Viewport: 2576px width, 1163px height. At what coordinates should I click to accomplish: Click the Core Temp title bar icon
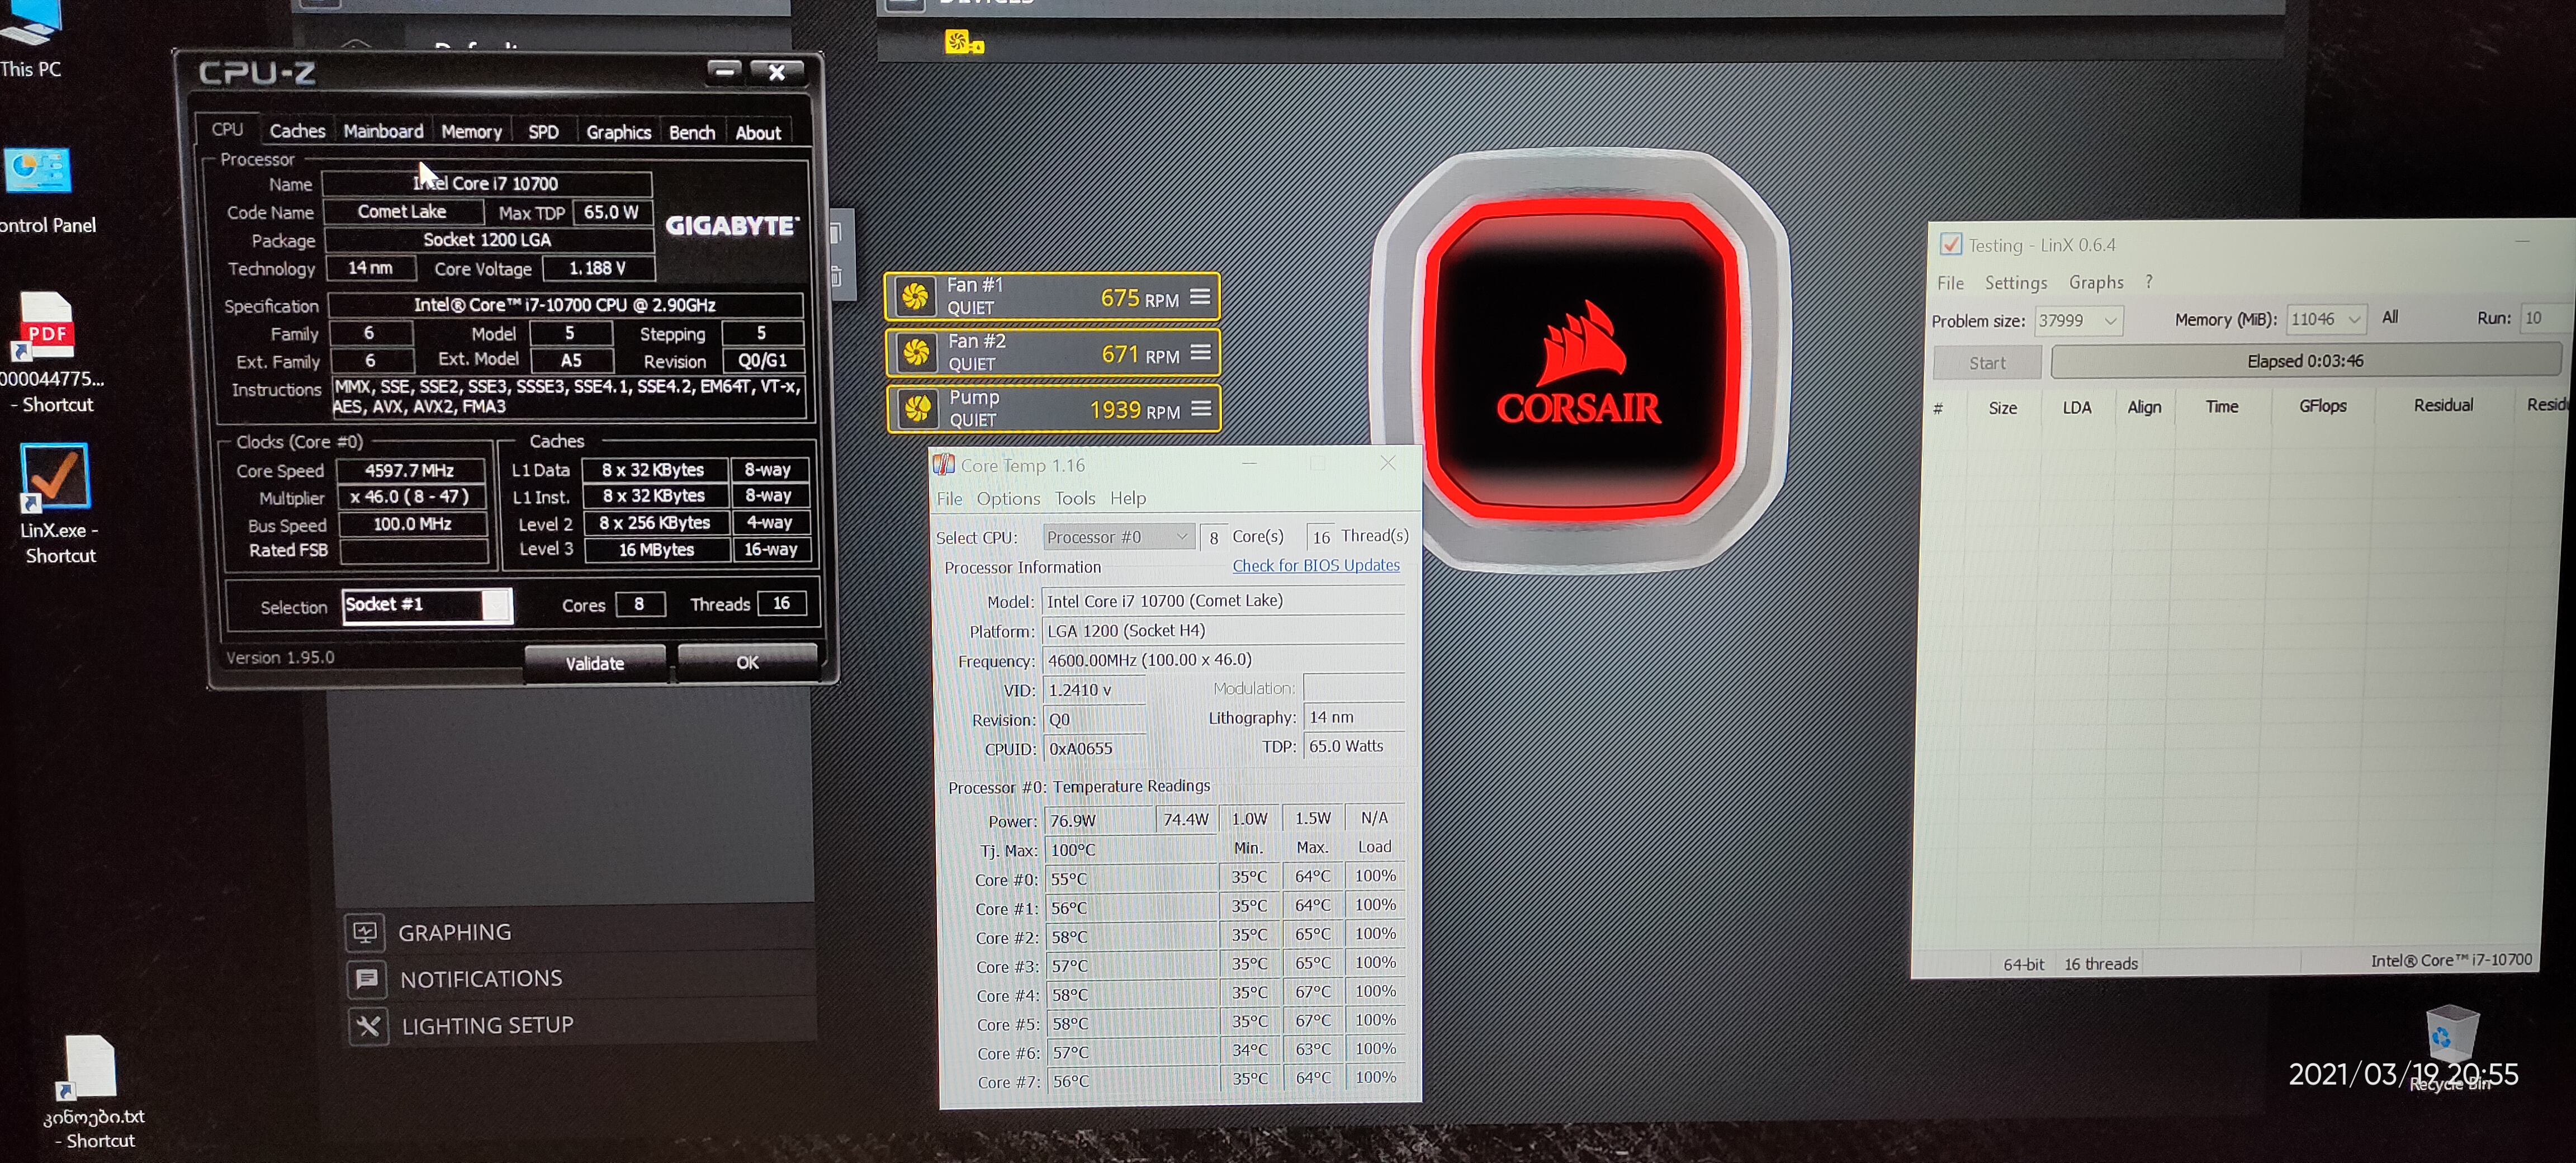[x=943, y=465]
